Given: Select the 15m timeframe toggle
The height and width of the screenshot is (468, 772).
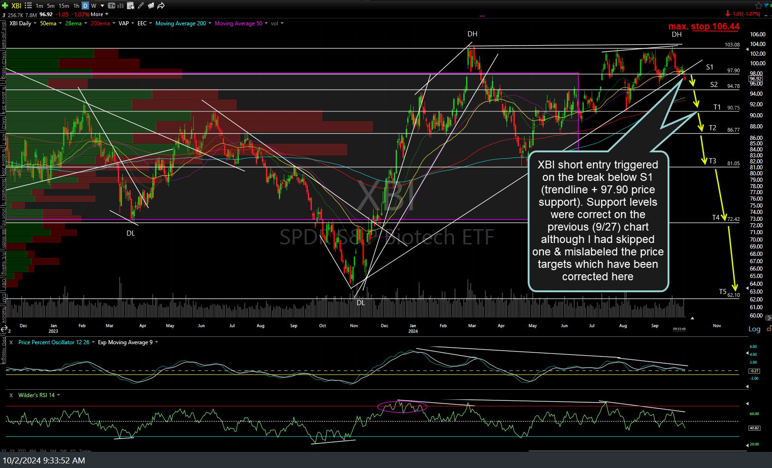Looking at the screenshot, I should pos(63,6).
